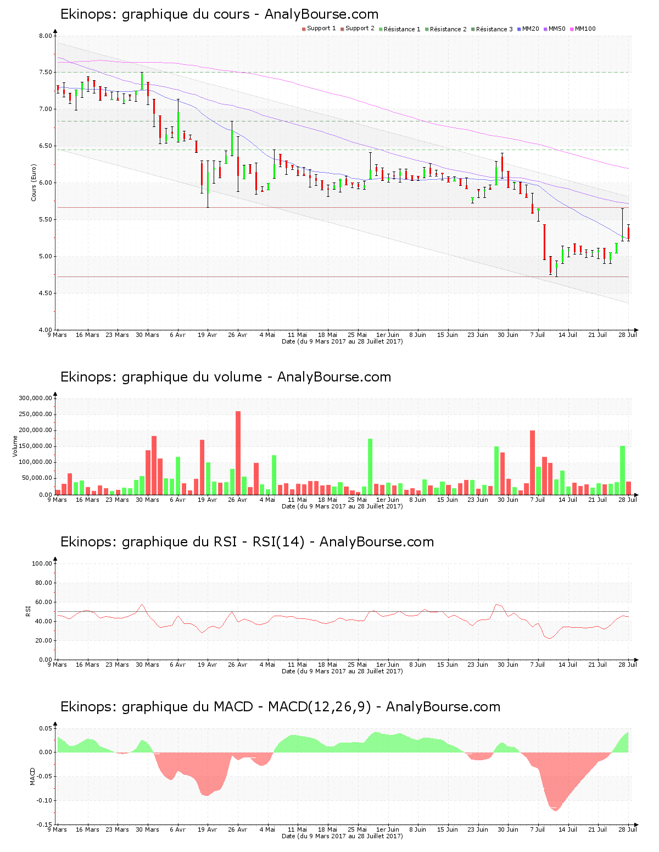This screenshot has height=852, width=659.
Task: Click the 60.00 RSI axis value
Action: [x=43, y=602]
